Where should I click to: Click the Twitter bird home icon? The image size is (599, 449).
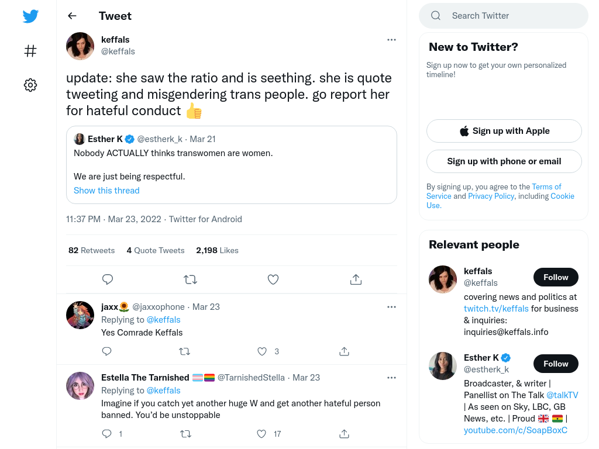30,16
